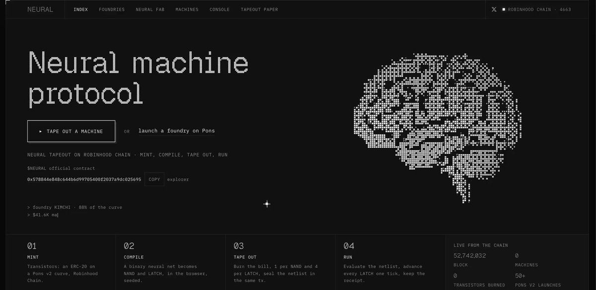
Task: Click the 'NEURAL TAPEOUT ON ROBINHOOD CHAIN' tagline
Action: 127,155
